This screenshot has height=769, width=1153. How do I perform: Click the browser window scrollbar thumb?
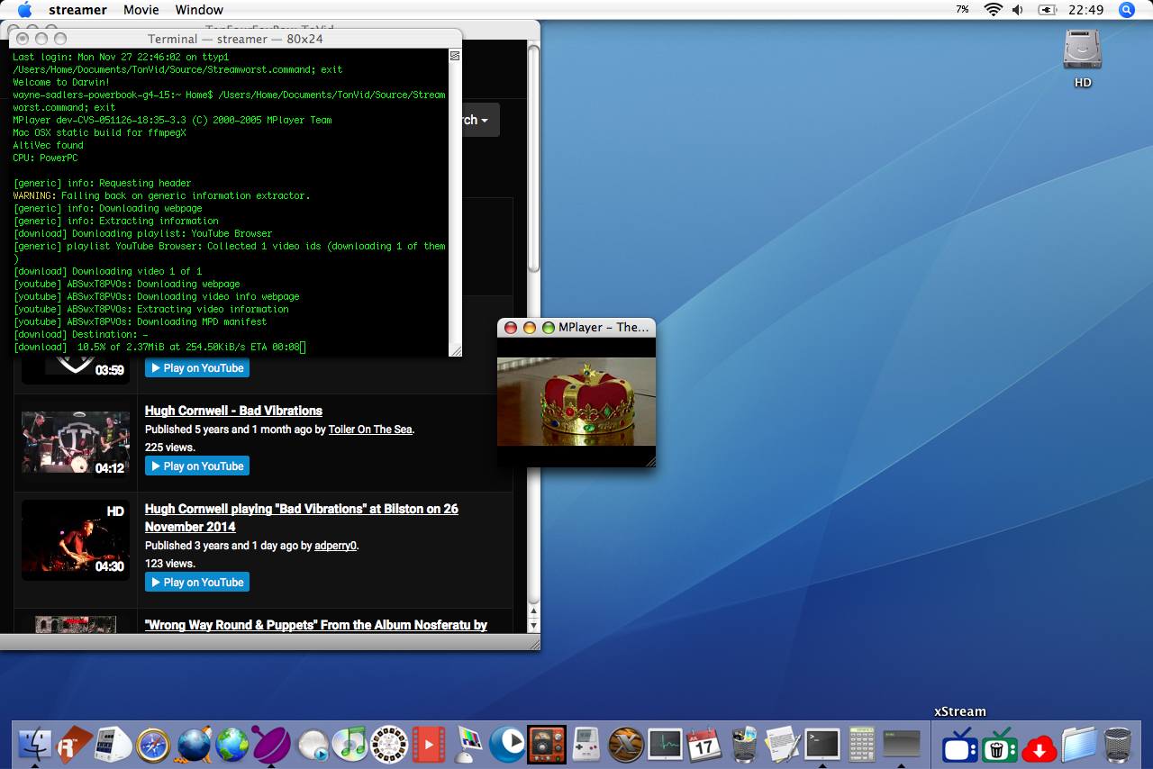(533, 158)
